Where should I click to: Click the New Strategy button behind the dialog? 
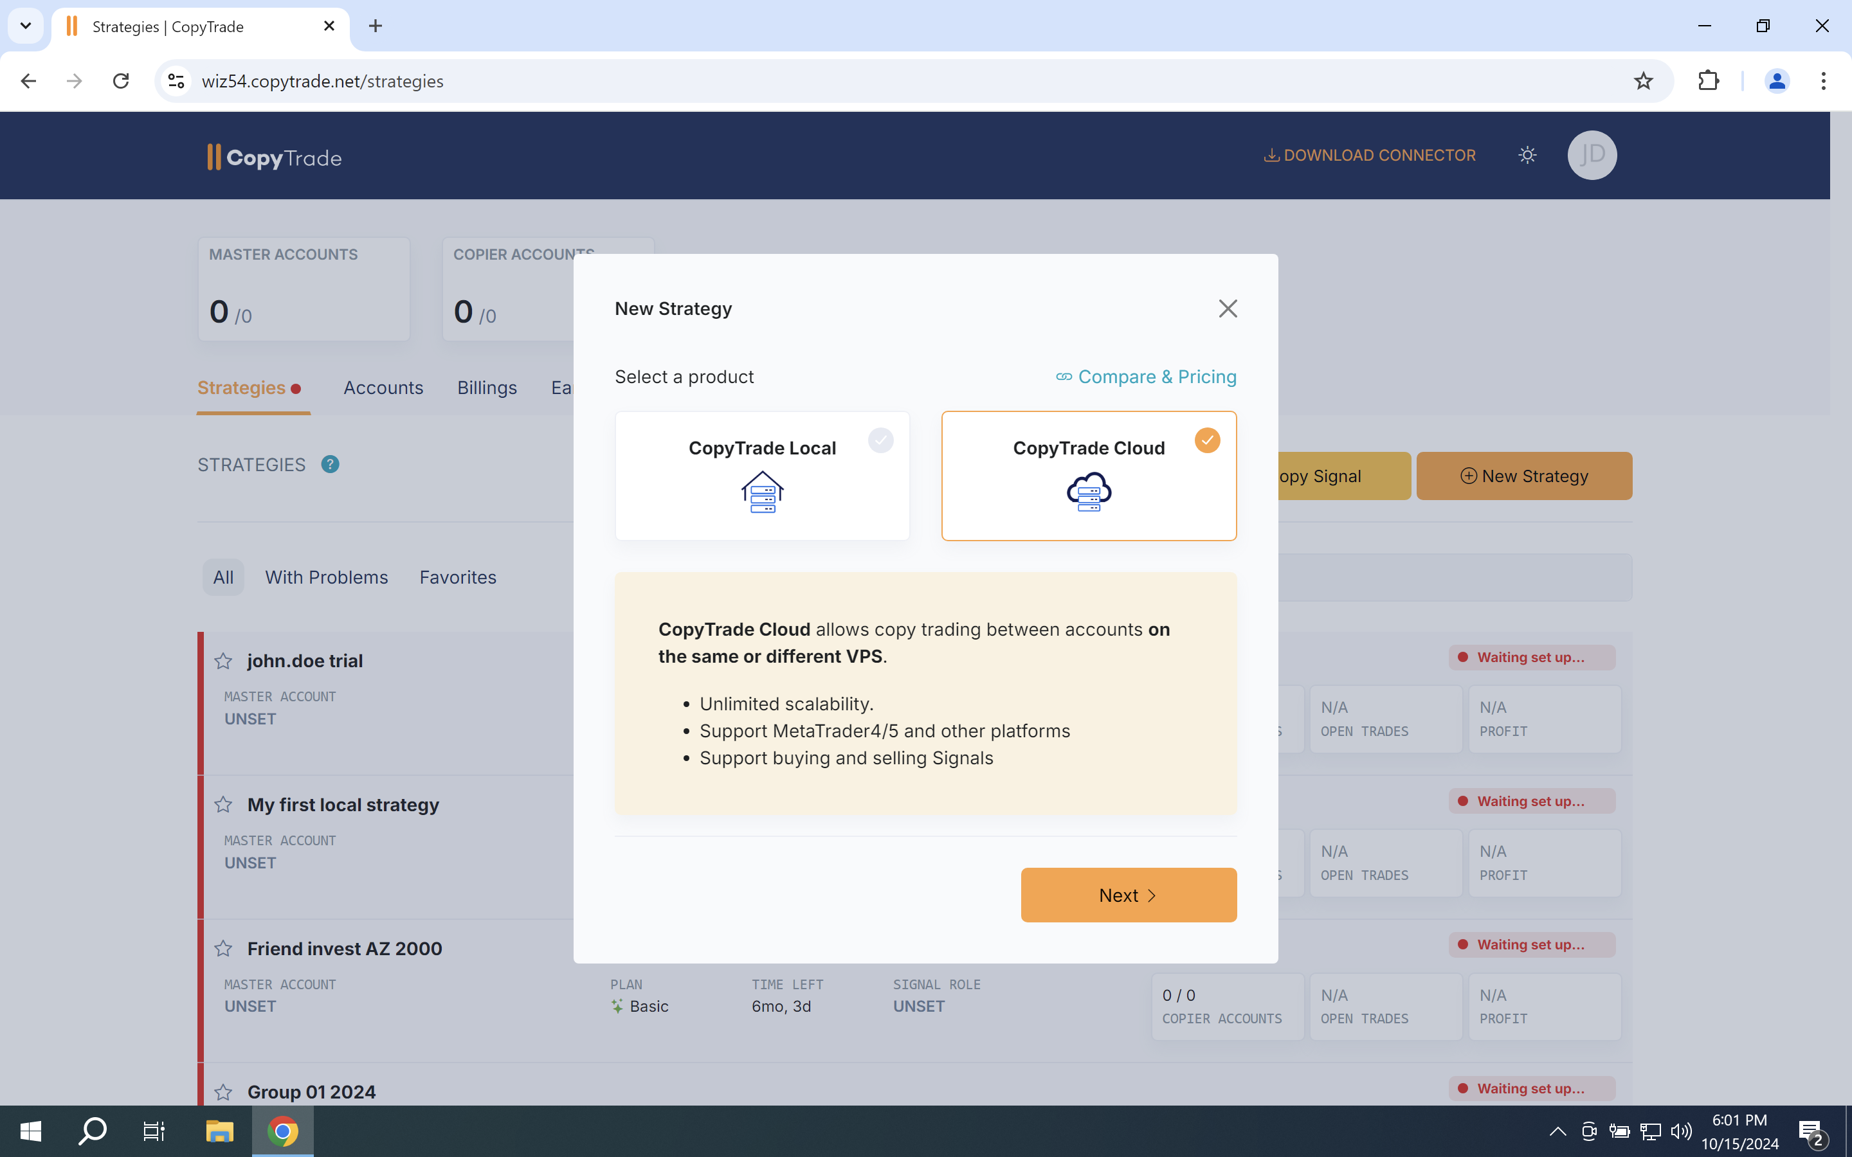(x=1523, y=476)
